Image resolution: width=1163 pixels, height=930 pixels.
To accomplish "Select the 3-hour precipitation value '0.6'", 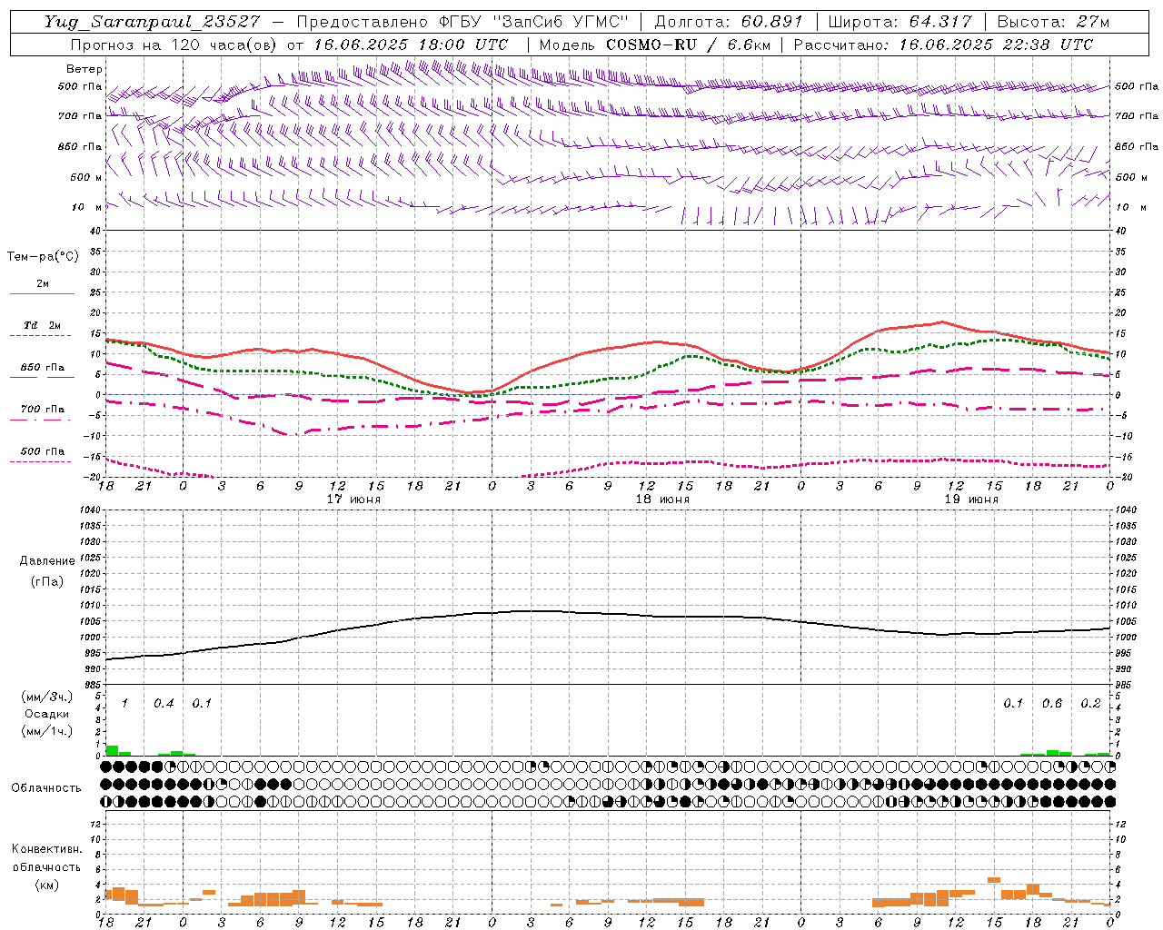I will pyautogui.click(x=1052, y=704).
